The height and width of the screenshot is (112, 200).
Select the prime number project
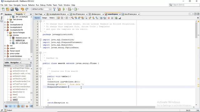15,54
